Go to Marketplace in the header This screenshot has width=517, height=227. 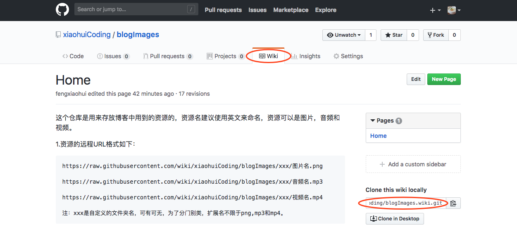pyautogui.click(x=291, y=10)
